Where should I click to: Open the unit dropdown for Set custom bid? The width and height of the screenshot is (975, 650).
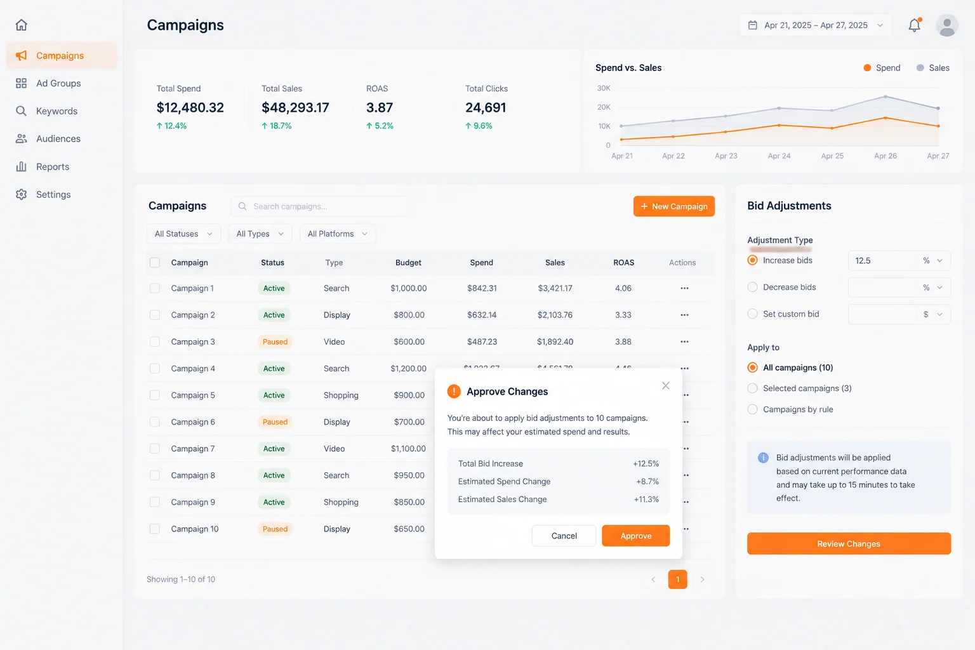coord(932,314)
